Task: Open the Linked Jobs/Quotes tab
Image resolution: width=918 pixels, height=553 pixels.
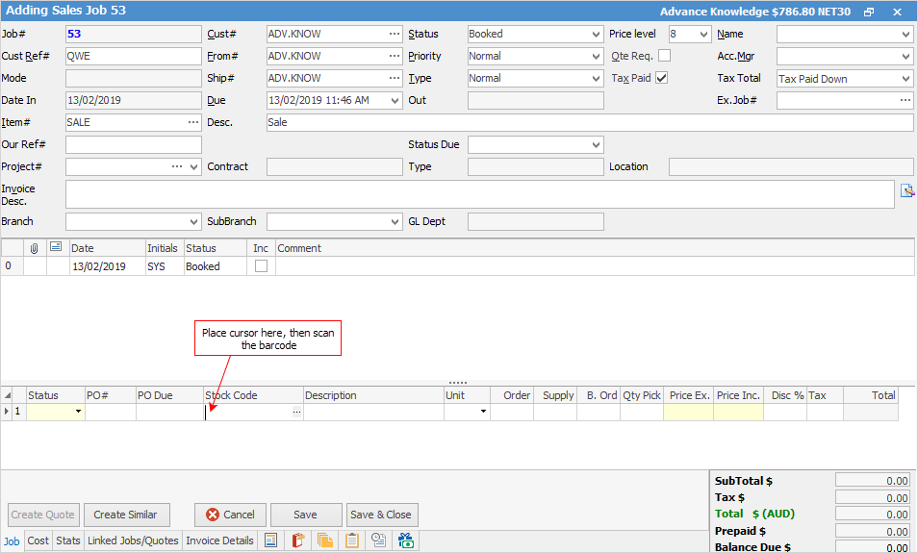Action: click(x=133, y=540)
